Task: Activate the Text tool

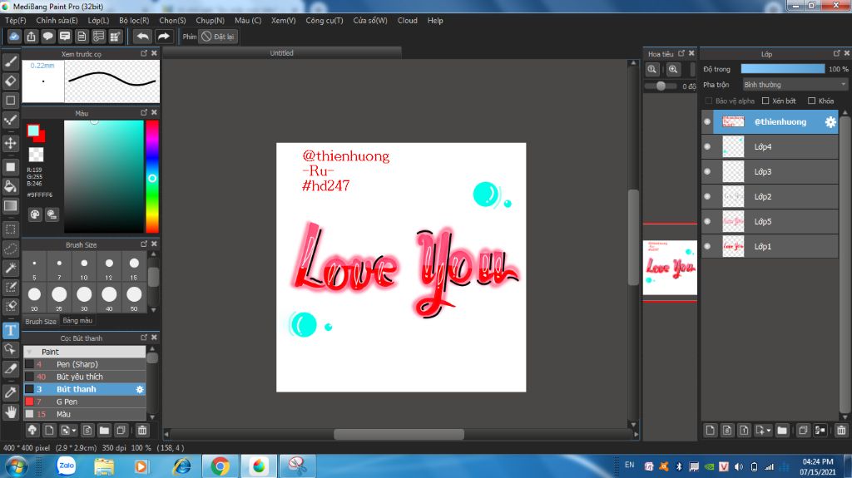Action: (x=11, y=330)
